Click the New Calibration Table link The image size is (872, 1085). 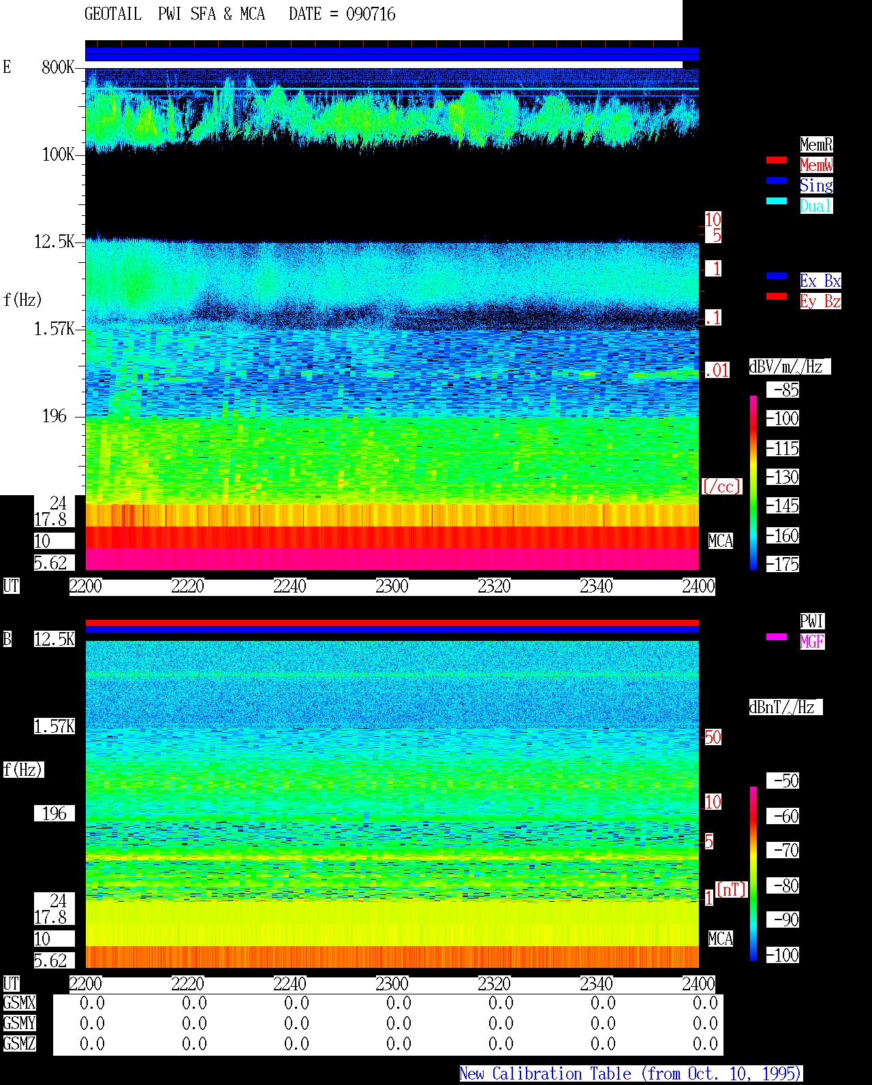631,1073
